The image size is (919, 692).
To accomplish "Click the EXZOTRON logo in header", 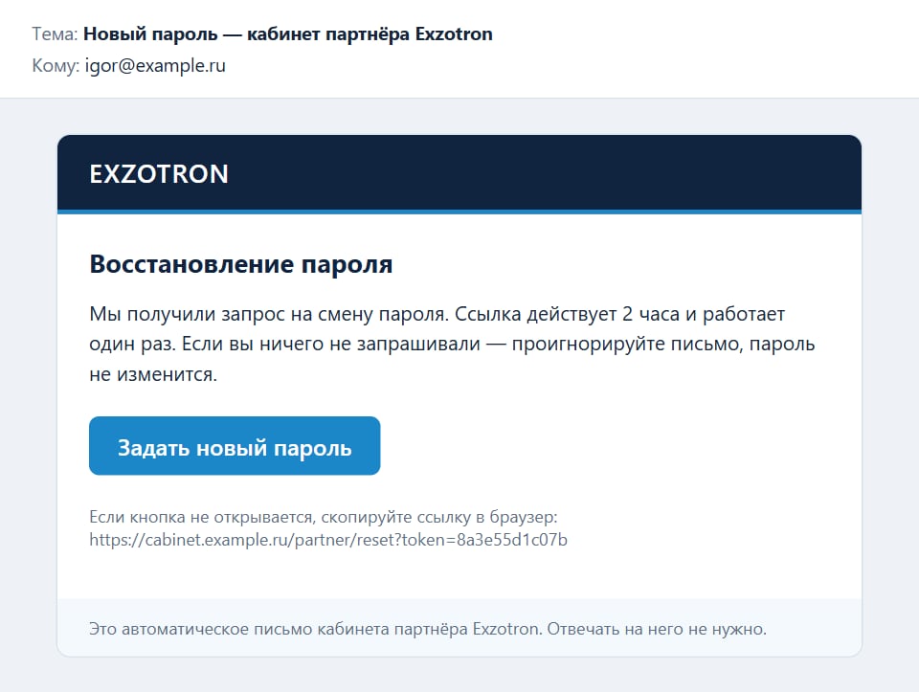I will pos(159,173).
